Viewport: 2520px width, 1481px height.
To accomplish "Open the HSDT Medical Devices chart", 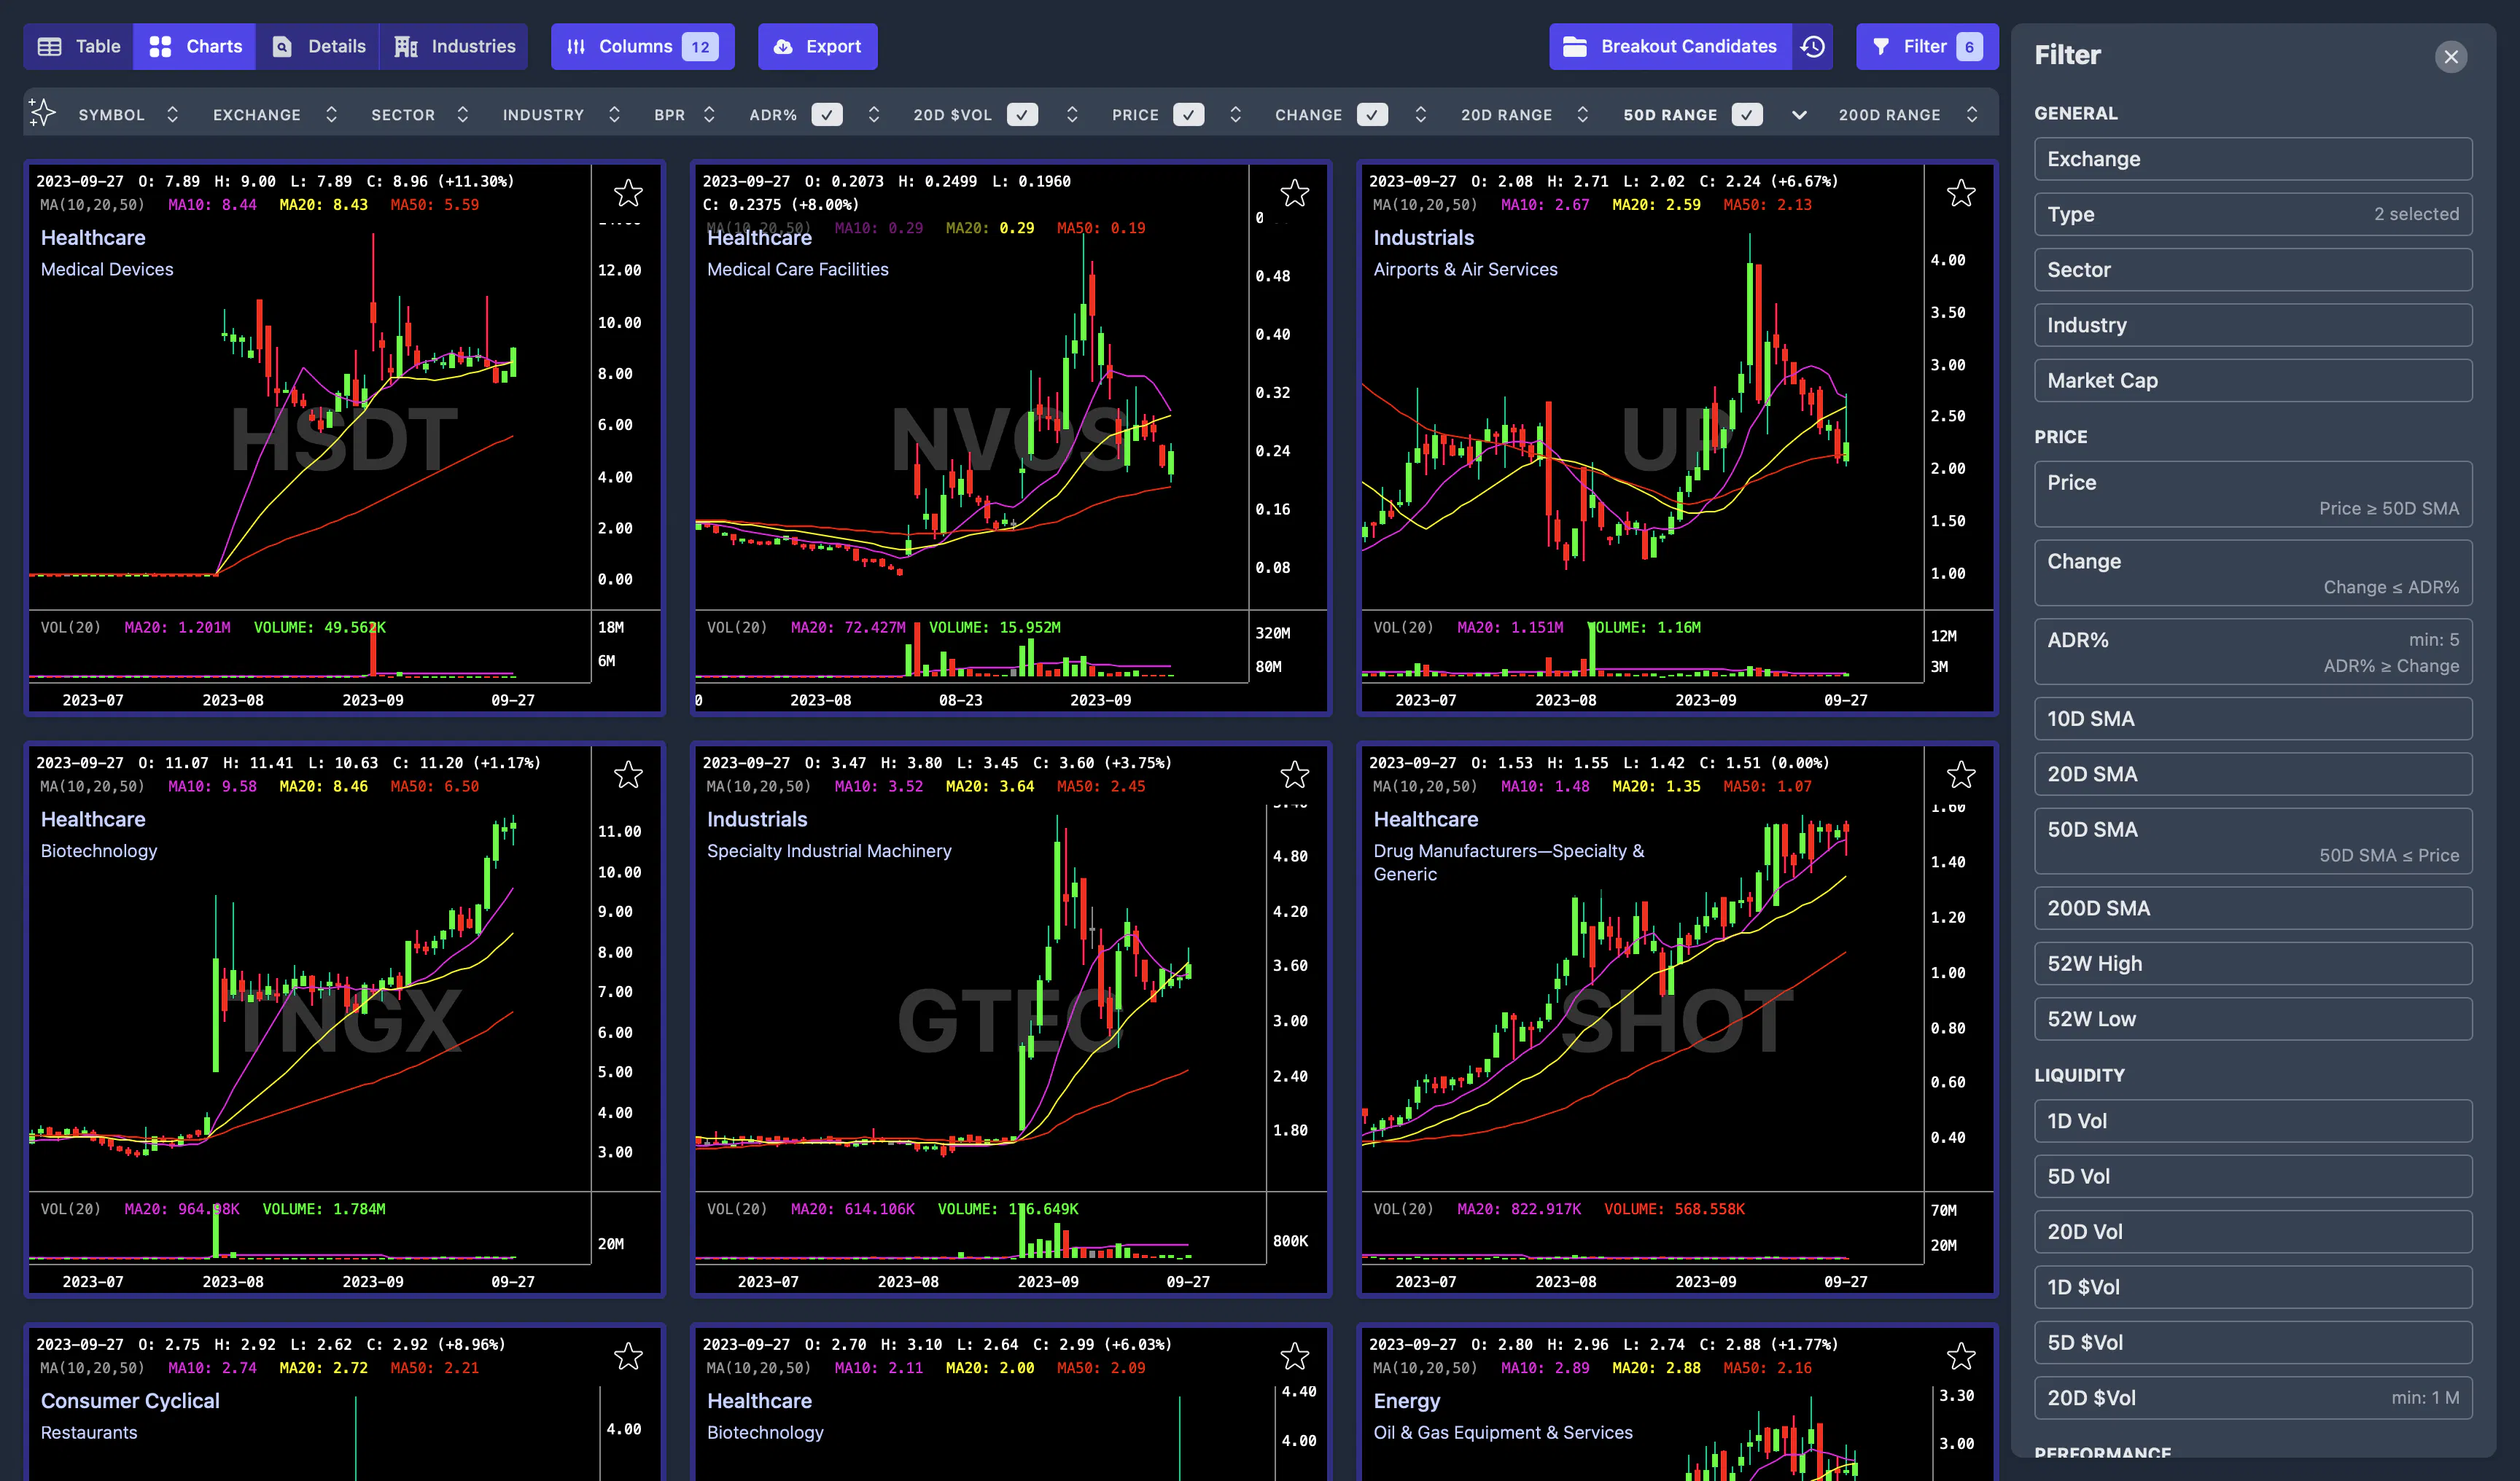I will pos(344,438).
